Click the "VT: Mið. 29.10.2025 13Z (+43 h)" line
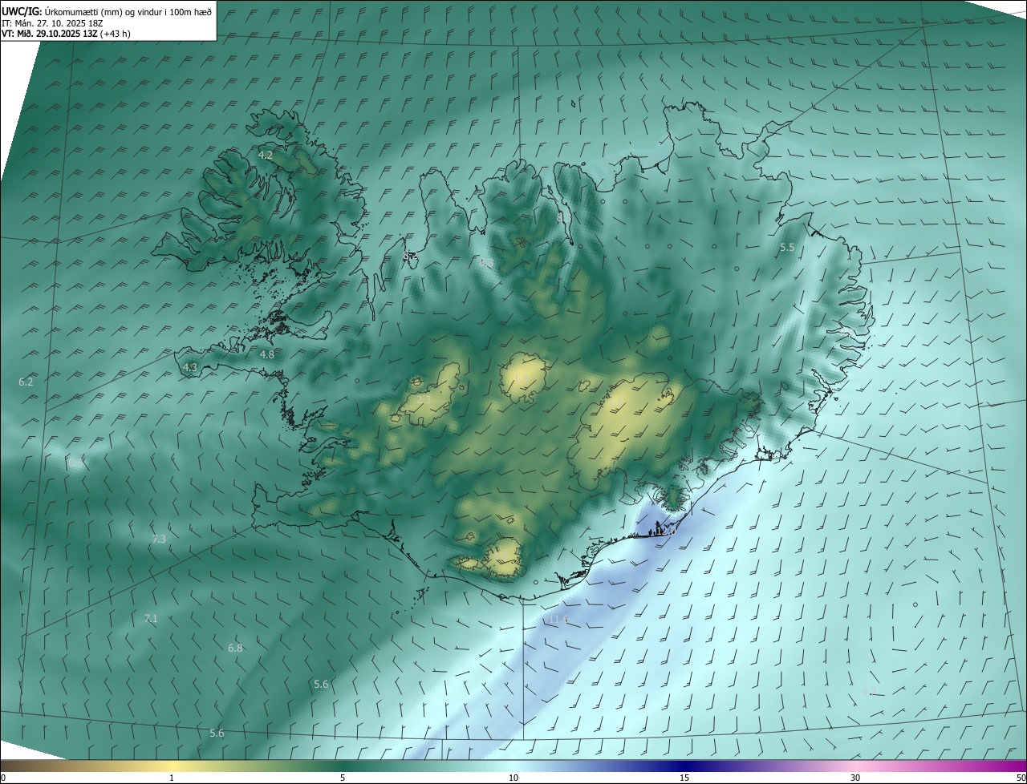This screenshot has height=784, width=1027. [x=66, y=34]
